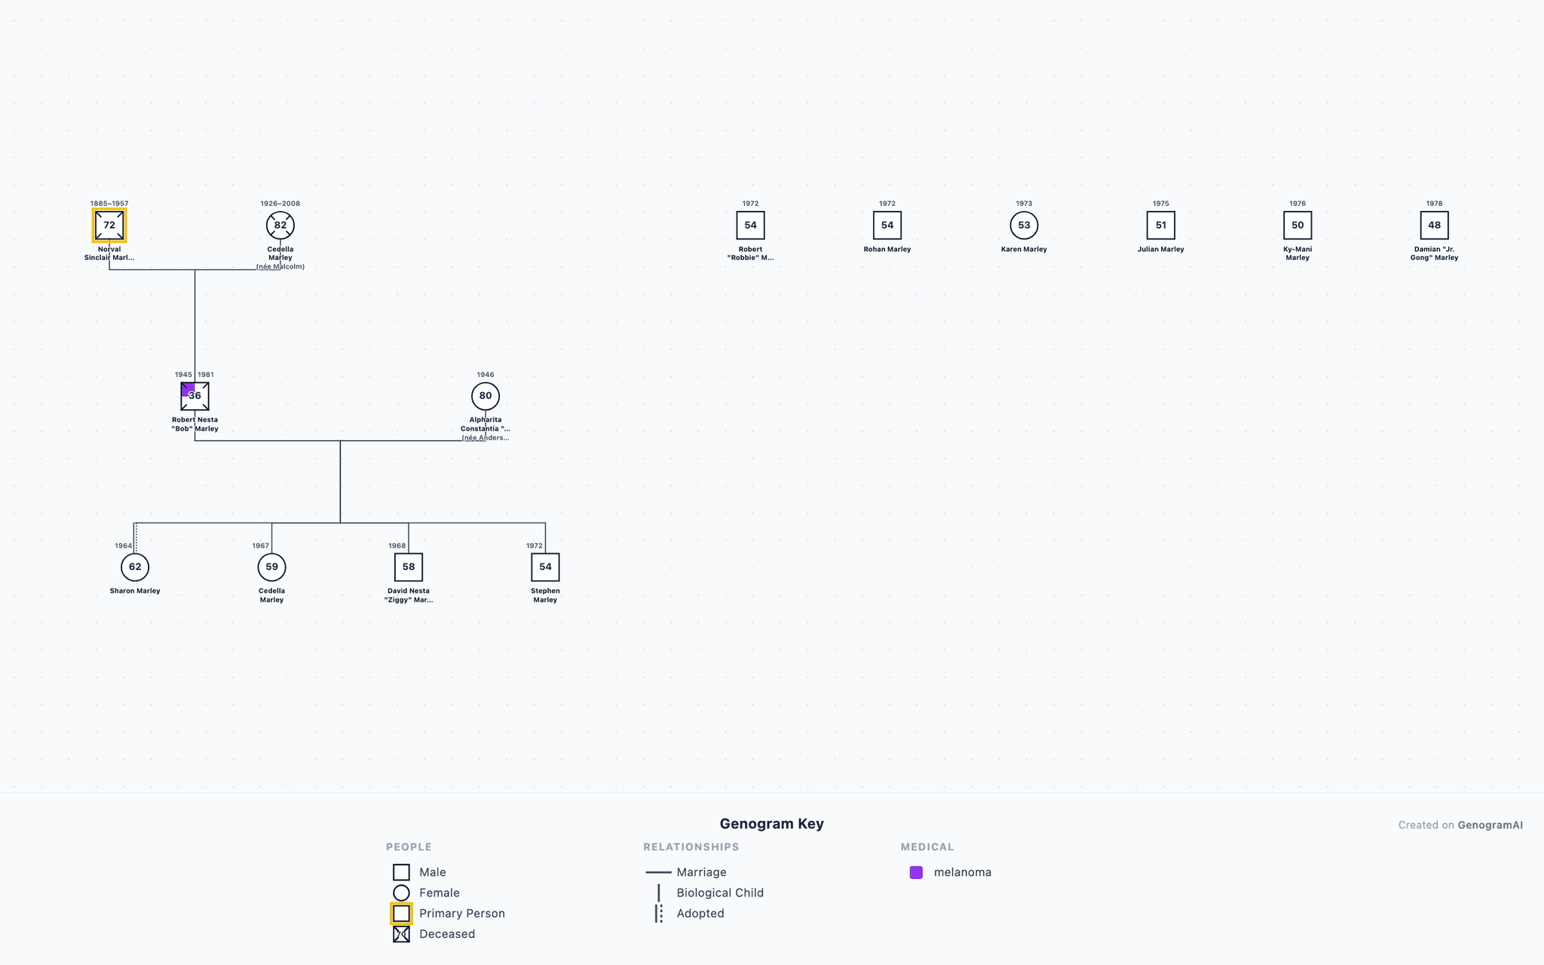Click the 1946 birth year label
The image size is (1544, 965).
486,375
